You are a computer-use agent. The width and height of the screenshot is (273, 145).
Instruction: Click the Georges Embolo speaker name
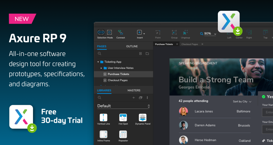(194, 87)
